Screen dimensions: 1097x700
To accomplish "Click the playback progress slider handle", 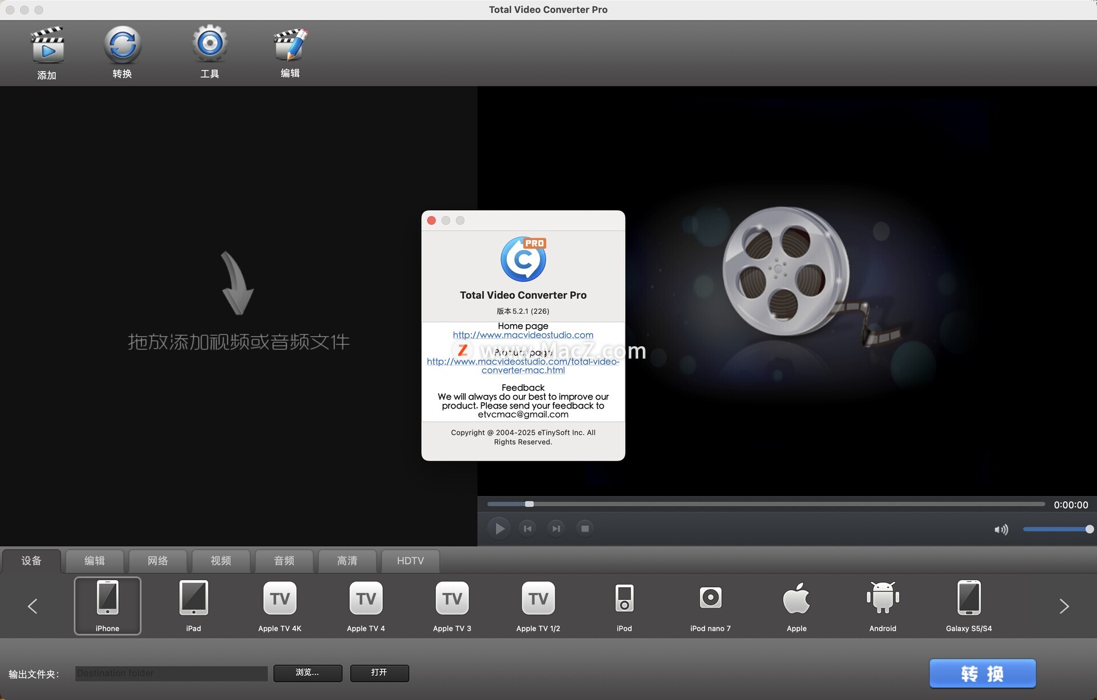I will click(x=529, y=504).
